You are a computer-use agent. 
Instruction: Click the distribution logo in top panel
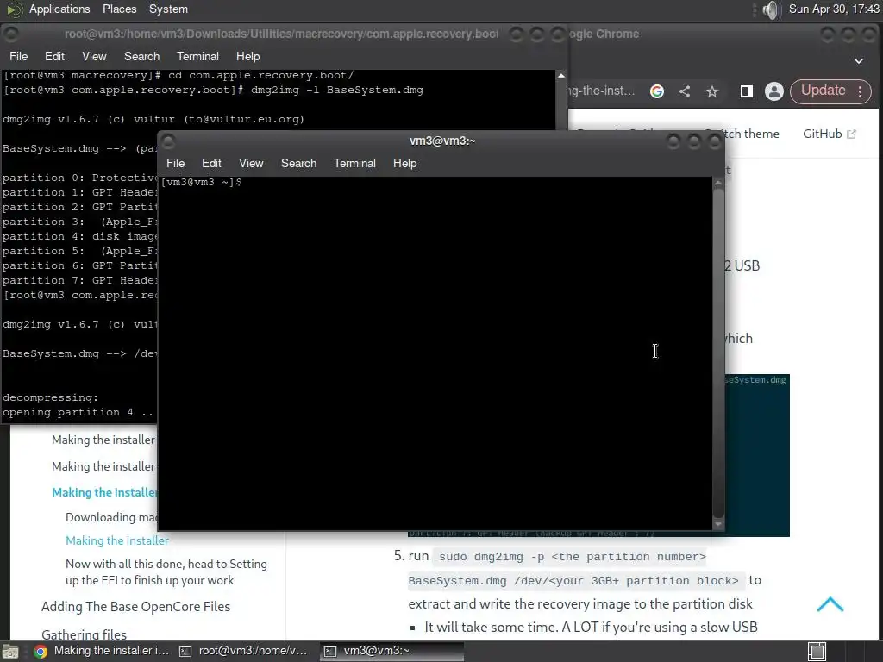pos(14,9)
